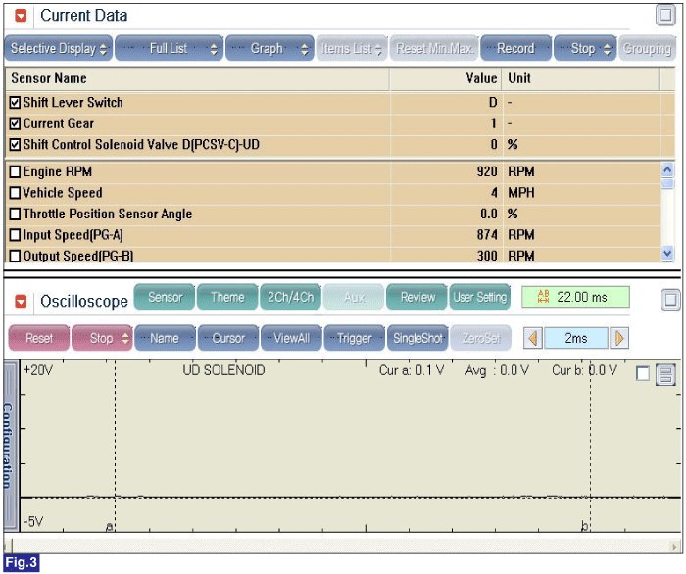Image resolution: width=686 pixels, height=574 pixels.
Task: Select the Aux option
Action: point(354,297)
